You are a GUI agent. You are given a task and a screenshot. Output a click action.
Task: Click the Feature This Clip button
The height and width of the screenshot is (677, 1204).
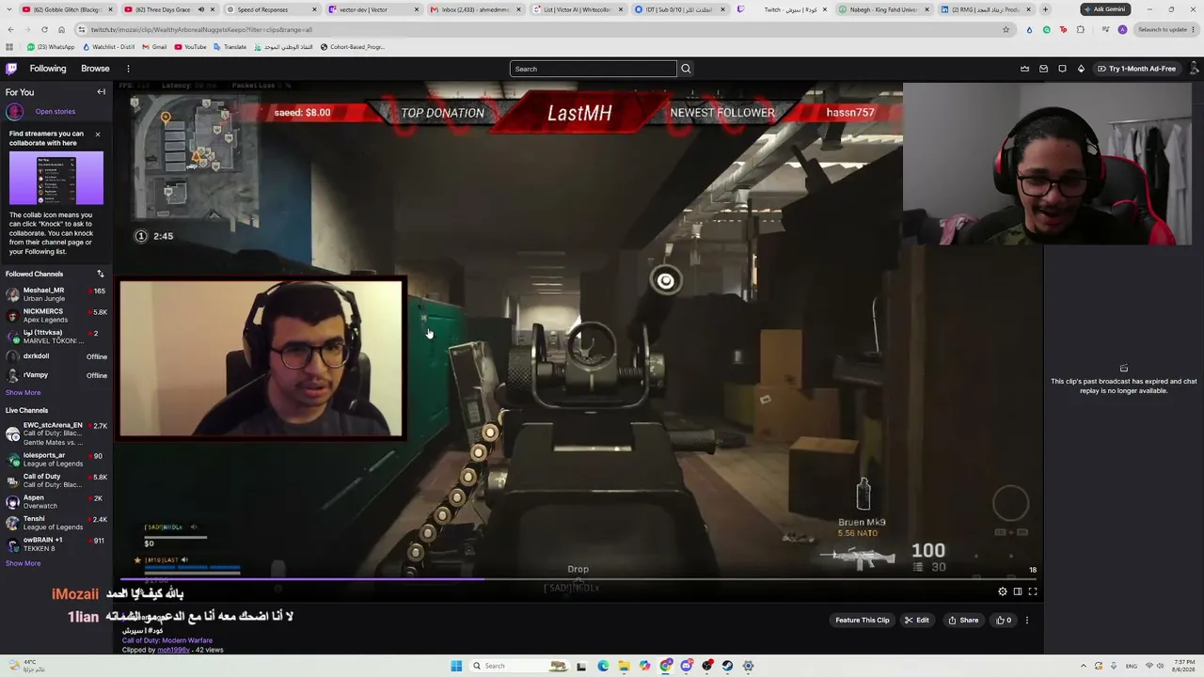pos(862,621)
